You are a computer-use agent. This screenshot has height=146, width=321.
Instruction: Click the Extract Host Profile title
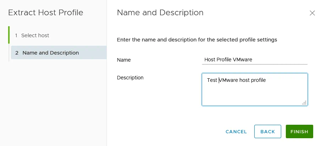coord(45,13)
